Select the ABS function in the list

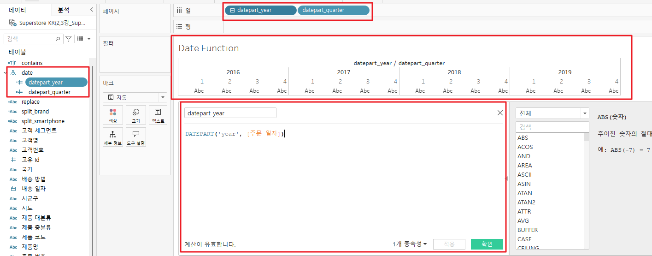[x=523, y=138]
